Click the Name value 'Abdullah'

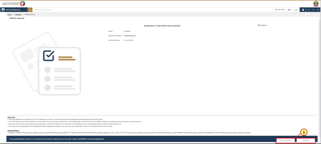127,31
